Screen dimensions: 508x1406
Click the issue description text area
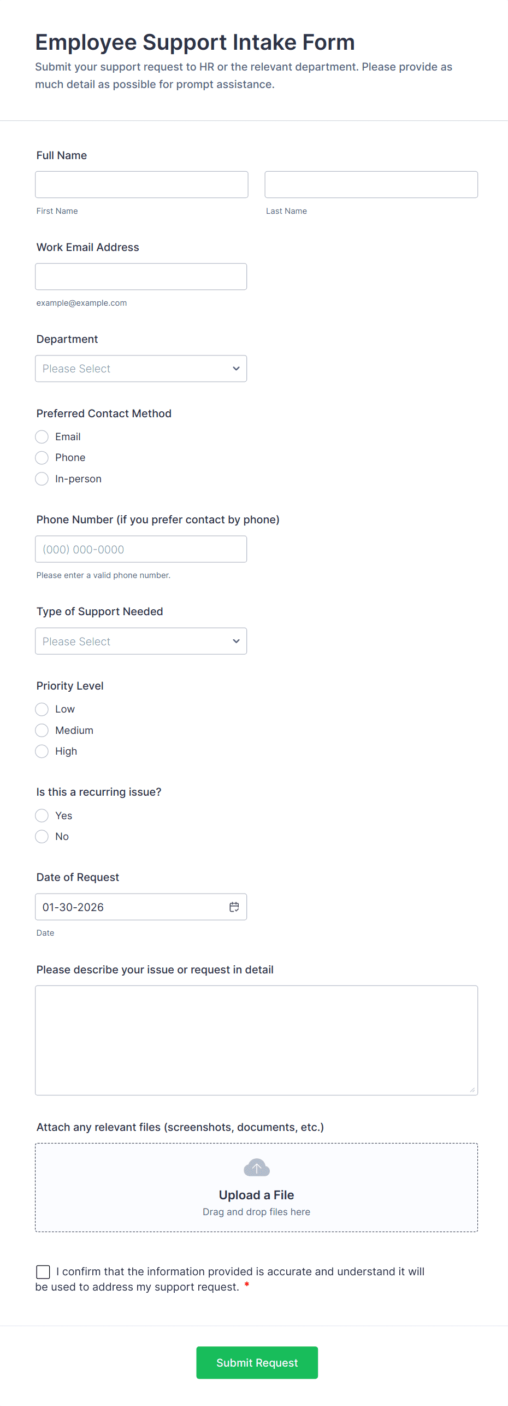256,1039
